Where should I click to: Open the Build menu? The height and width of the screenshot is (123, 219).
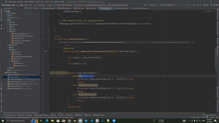pos(38,2)
